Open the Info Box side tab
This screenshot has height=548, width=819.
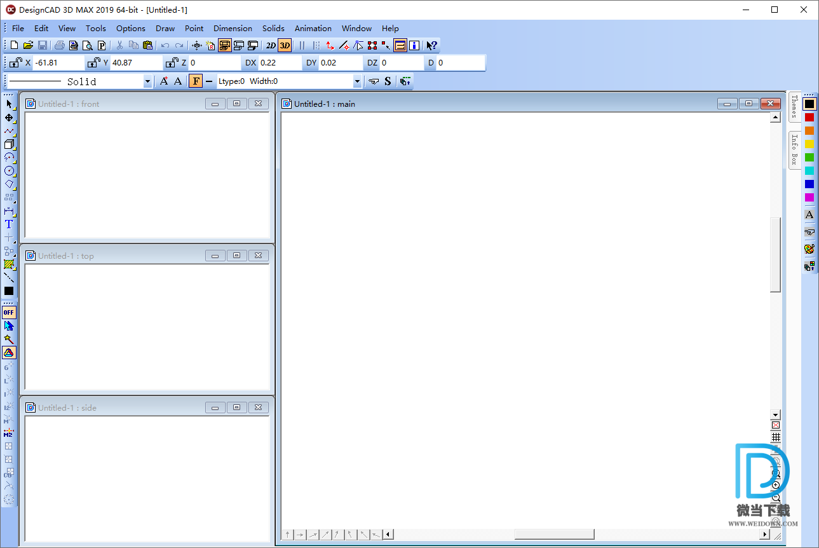[x=794, y=150]
